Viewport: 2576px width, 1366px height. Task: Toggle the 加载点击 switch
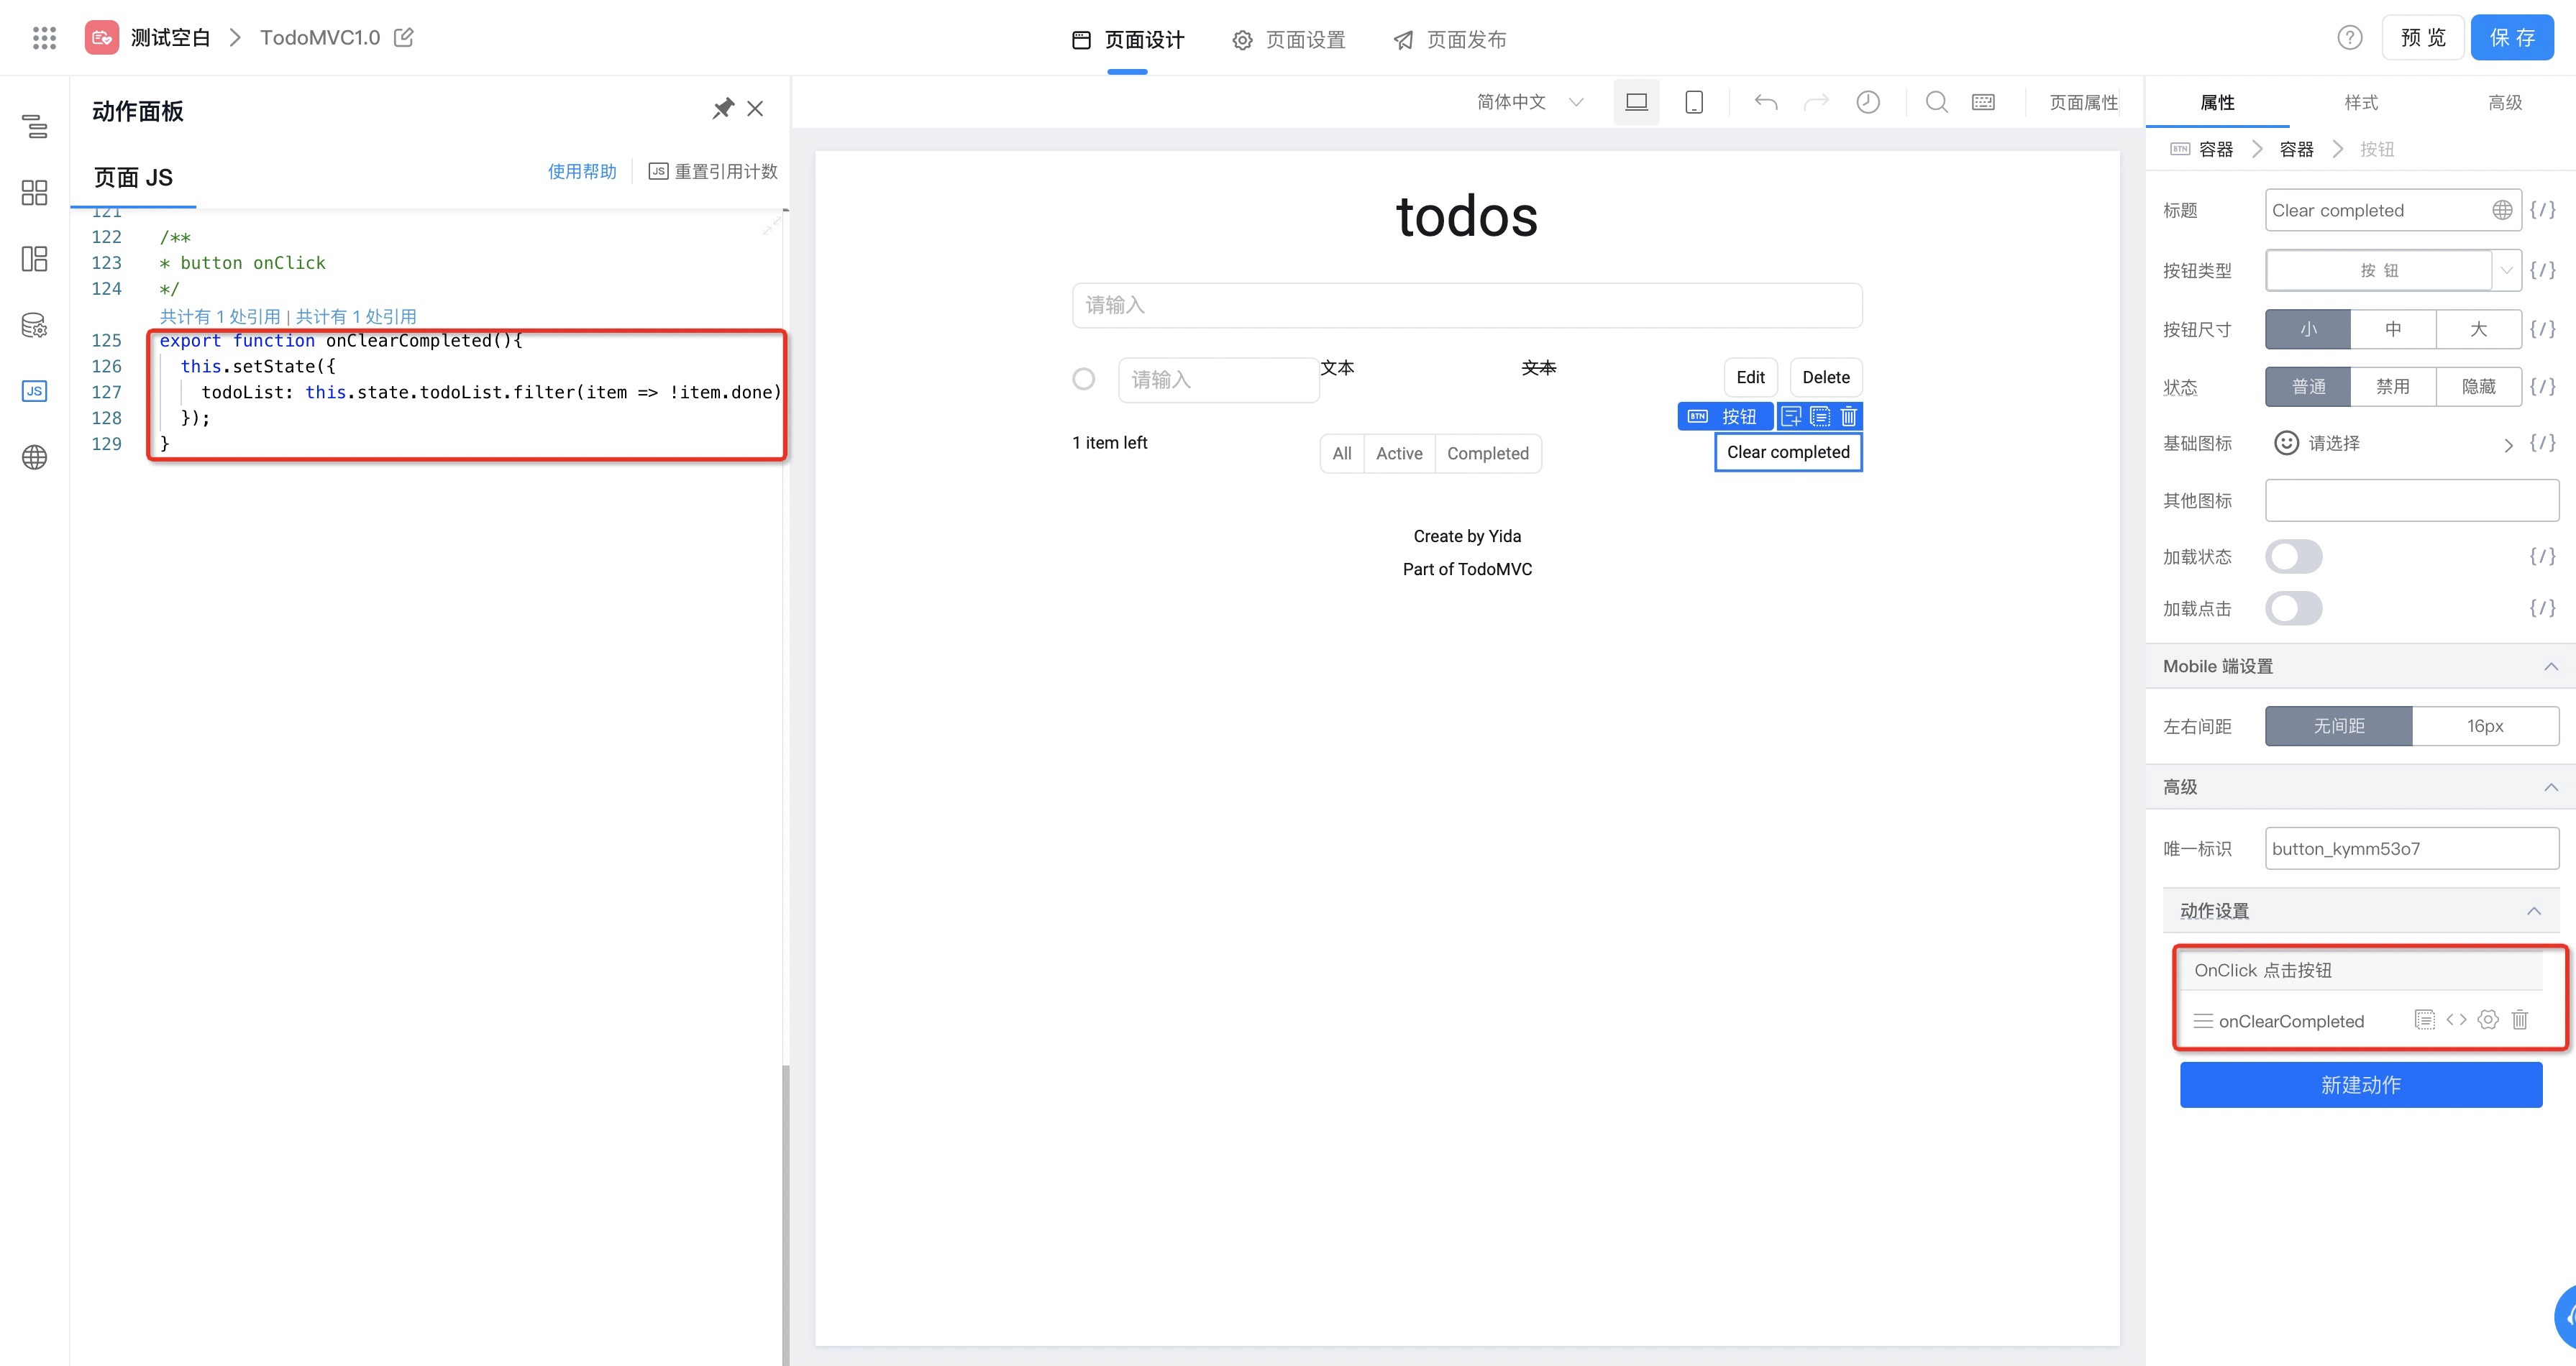click(2293, 608)
